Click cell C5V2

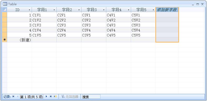tap(143, 20)
